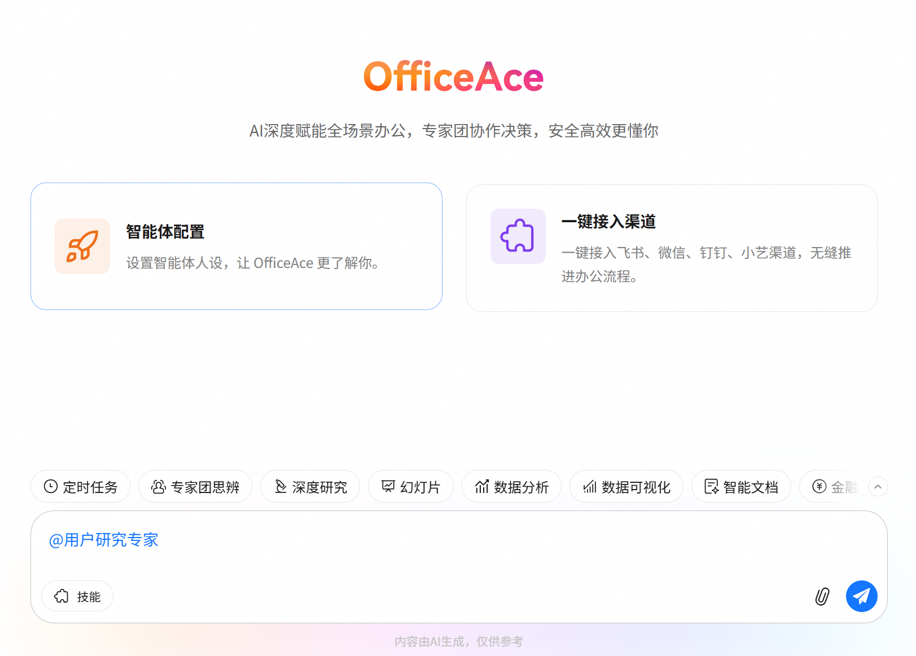
Task: Select the partially visible 金融 chip
Action: coord(830,486)
